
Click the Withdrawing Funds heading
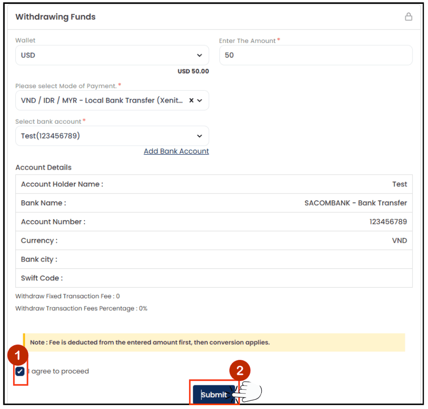55,17
